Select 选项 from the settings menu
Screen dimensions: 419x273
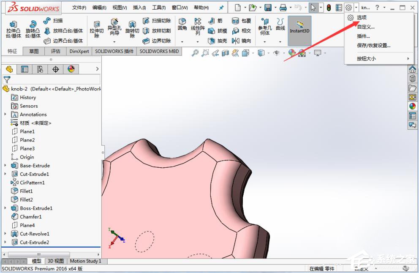tap(361, 18)
